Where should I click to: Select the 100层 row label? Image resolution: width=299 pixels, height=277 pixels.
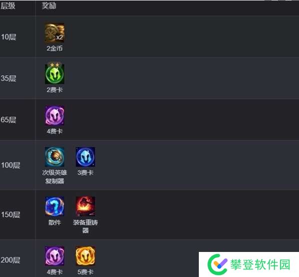tap(11, 165)
